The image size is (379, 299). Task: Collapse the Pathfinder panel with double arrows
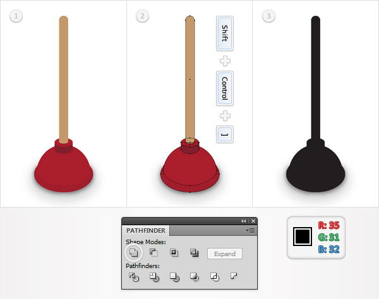(x=243, y=221)
